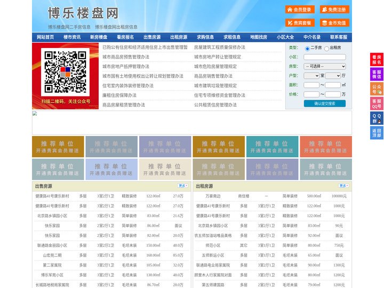
Task: Open 联通路电业局家属院 rental listing
Action: coord(213,265)
